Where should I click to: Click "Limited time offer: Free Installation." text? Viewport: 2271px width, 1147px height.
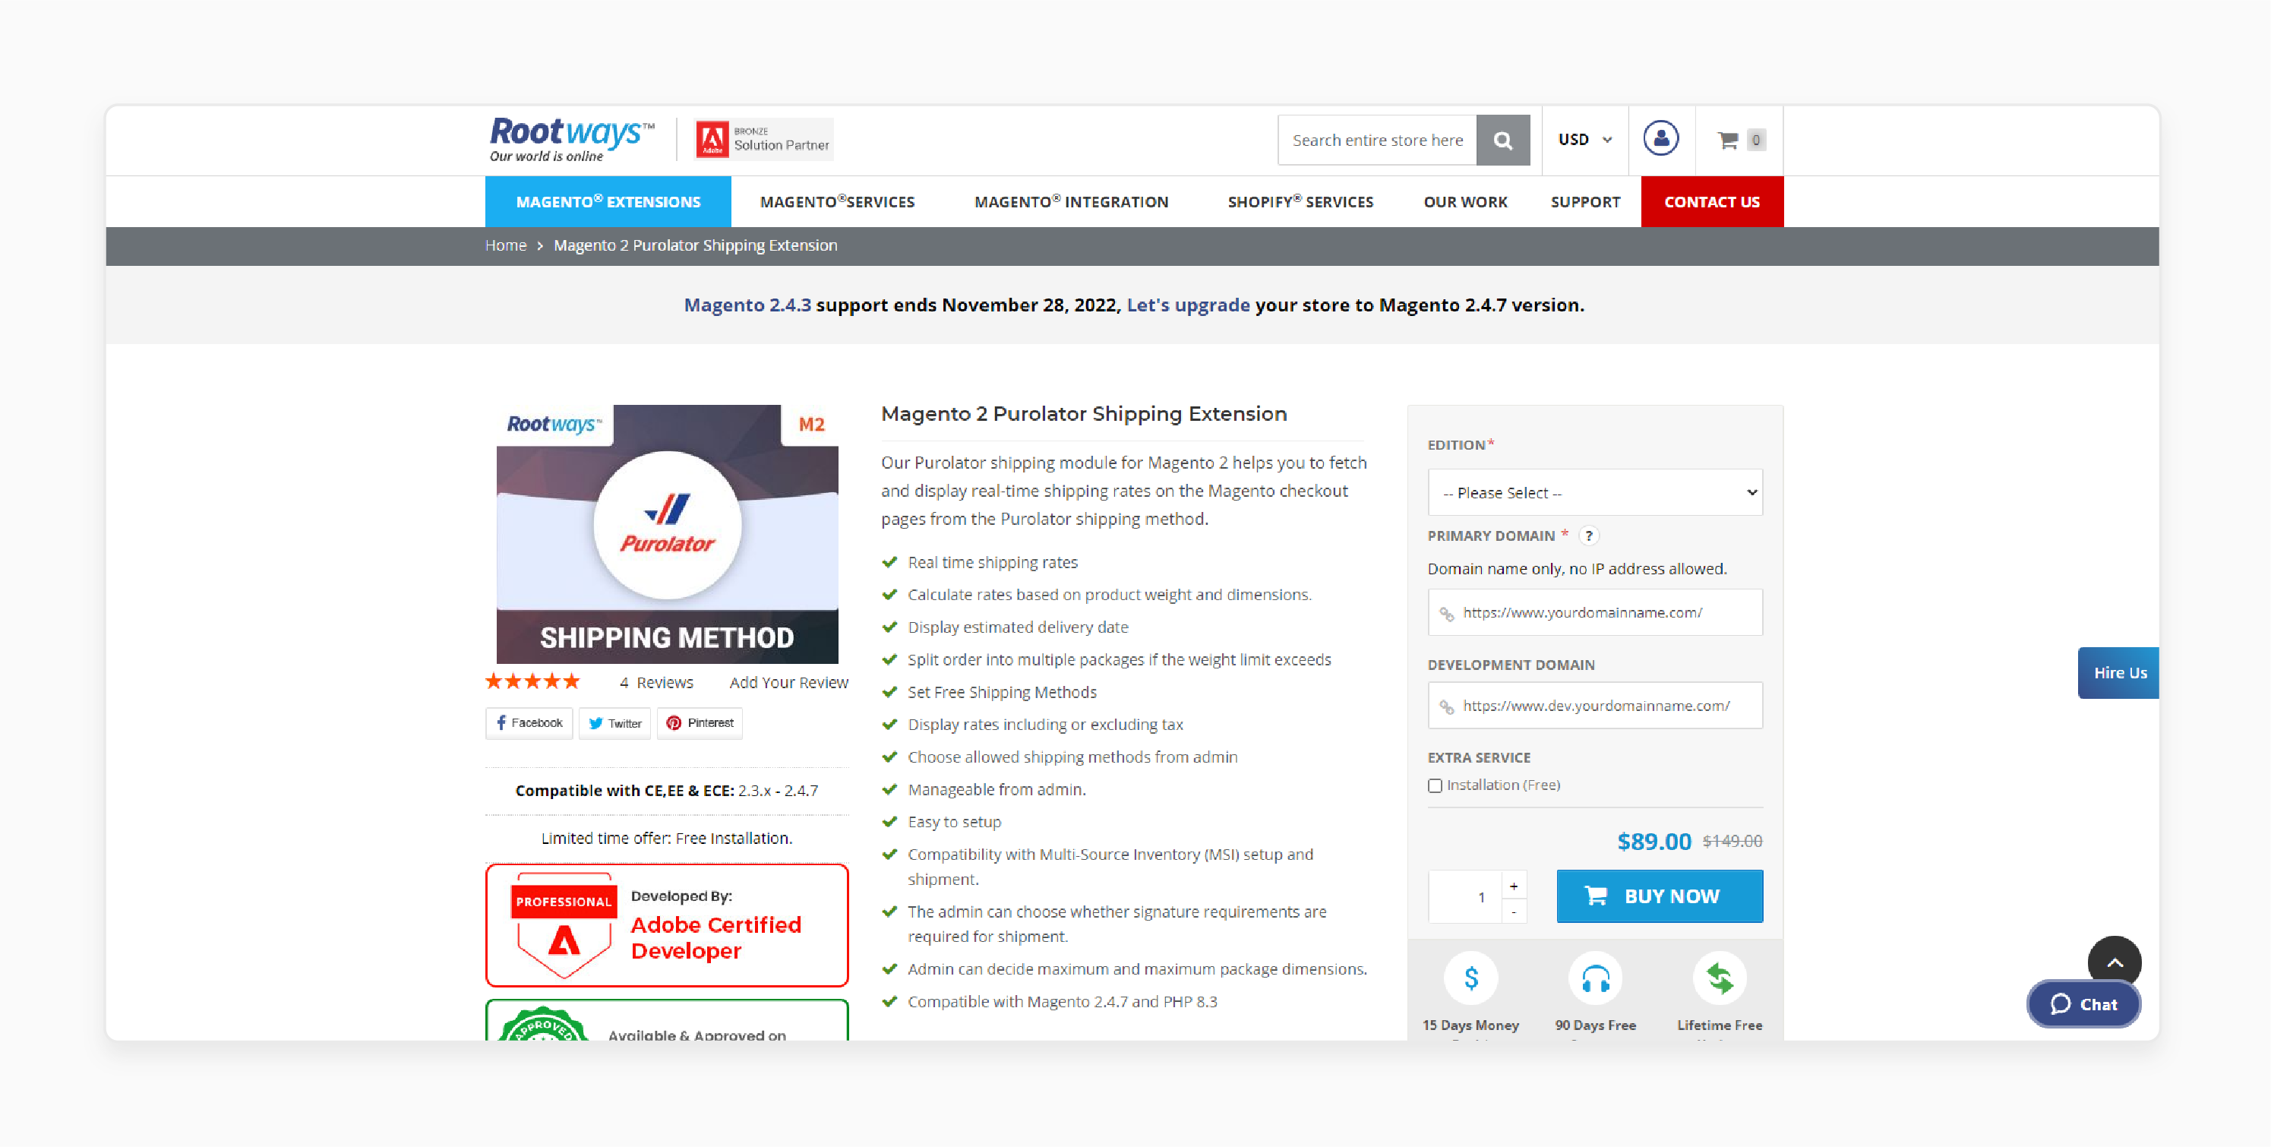(x=667, y=838)
